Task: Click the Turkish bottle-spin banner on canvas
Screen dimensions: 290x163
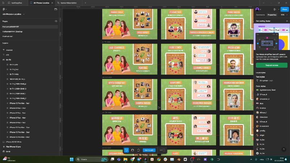Action: (x=130, y=59)
